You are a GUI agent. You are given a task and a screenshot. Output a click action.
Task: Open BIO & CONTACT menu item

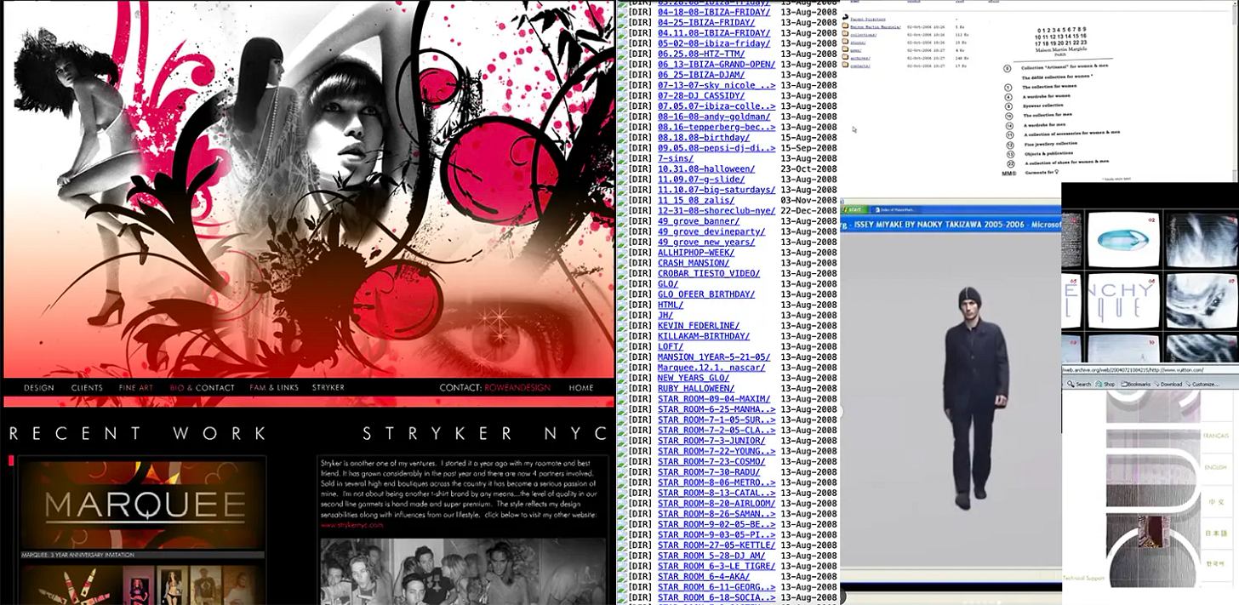tap(202, 388)
